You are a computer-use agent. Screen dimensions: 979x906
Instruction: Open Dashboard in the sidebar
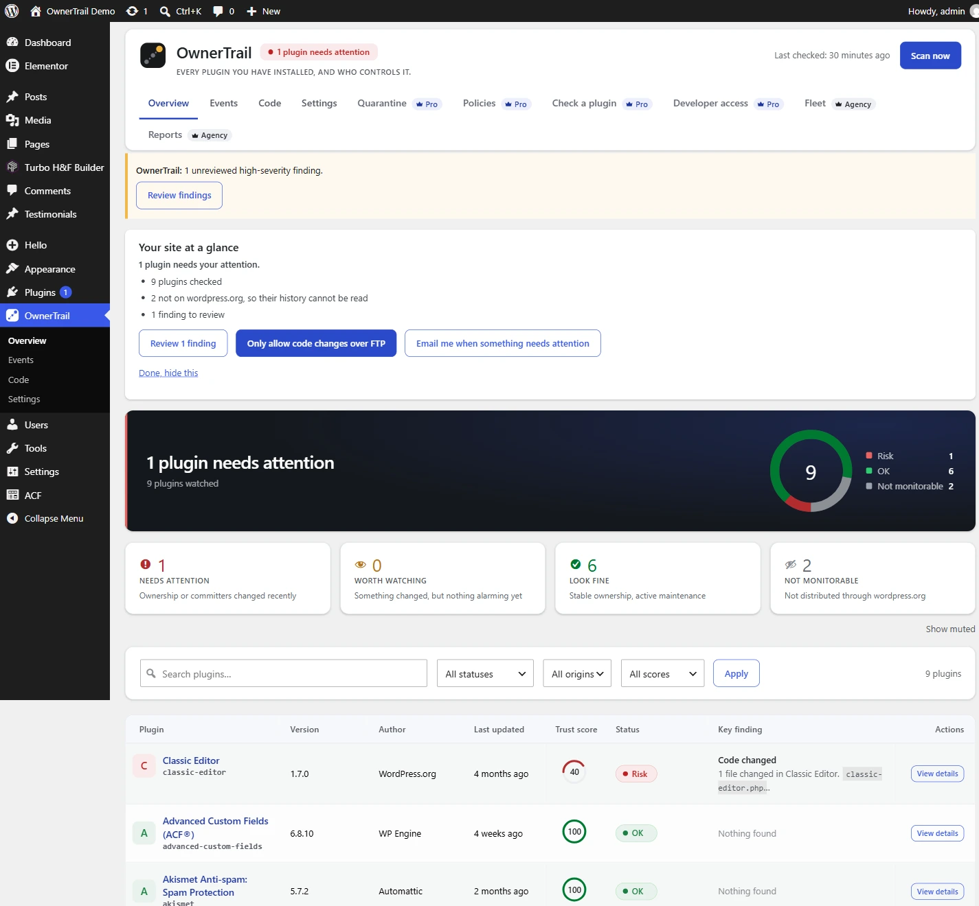point(55,43)
